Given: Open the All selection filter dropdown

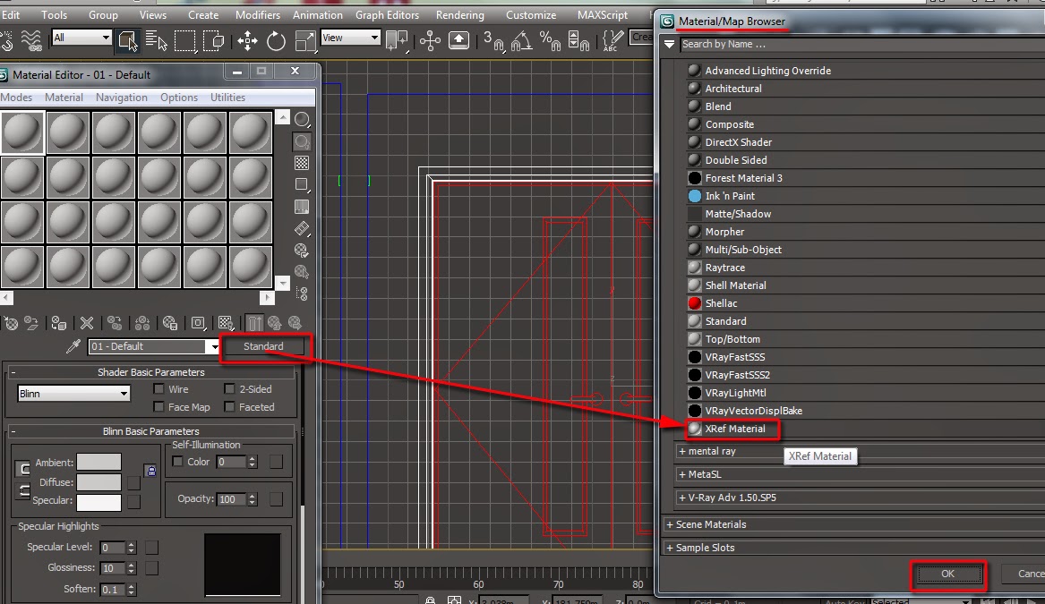Looking at the screenshot, I should [x=81, y=38].
